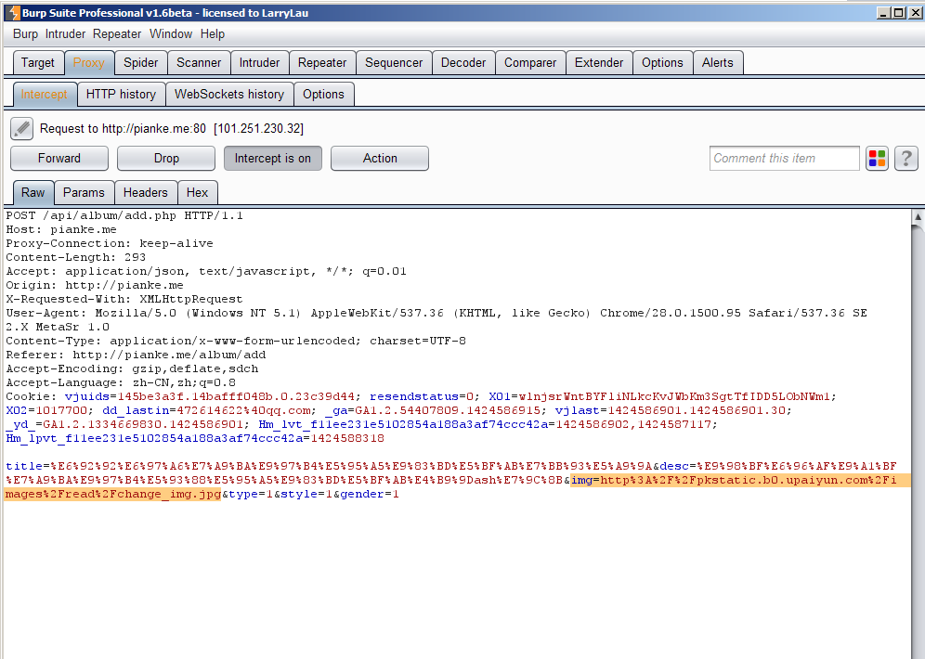Switch to the Hex view tab
This screenshot has width=925, height=659.
(x=197, y=193)
